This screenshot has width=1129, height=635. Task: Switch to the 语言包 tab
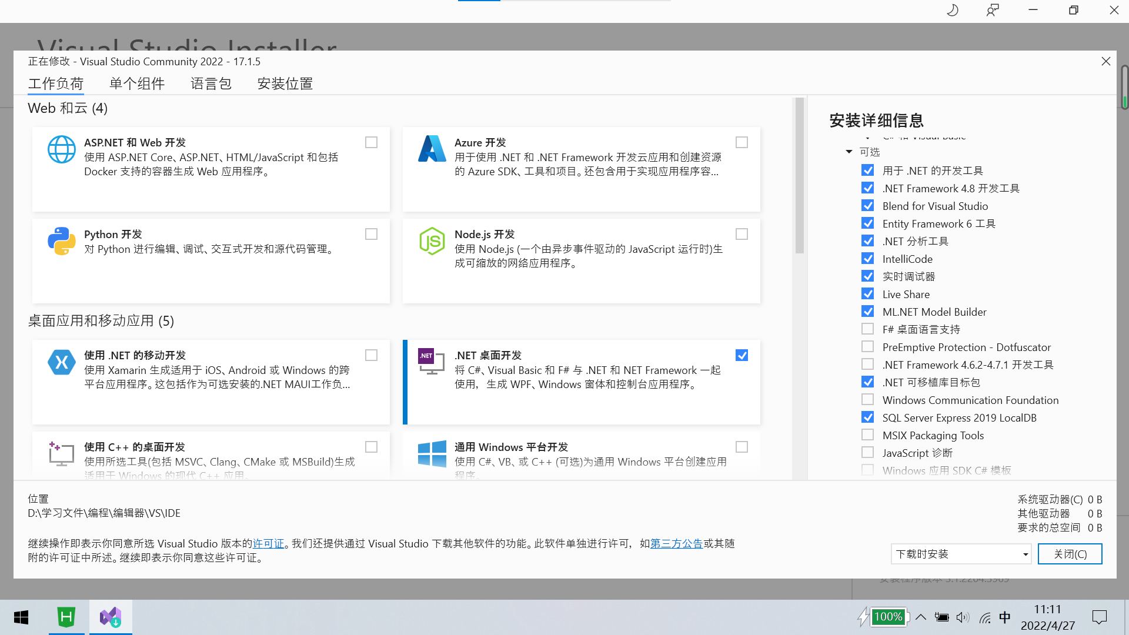pos(211,83)
